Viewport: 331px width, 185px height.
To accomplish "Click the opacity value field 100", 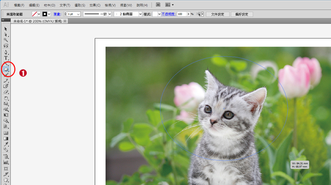I will point(181,14).
